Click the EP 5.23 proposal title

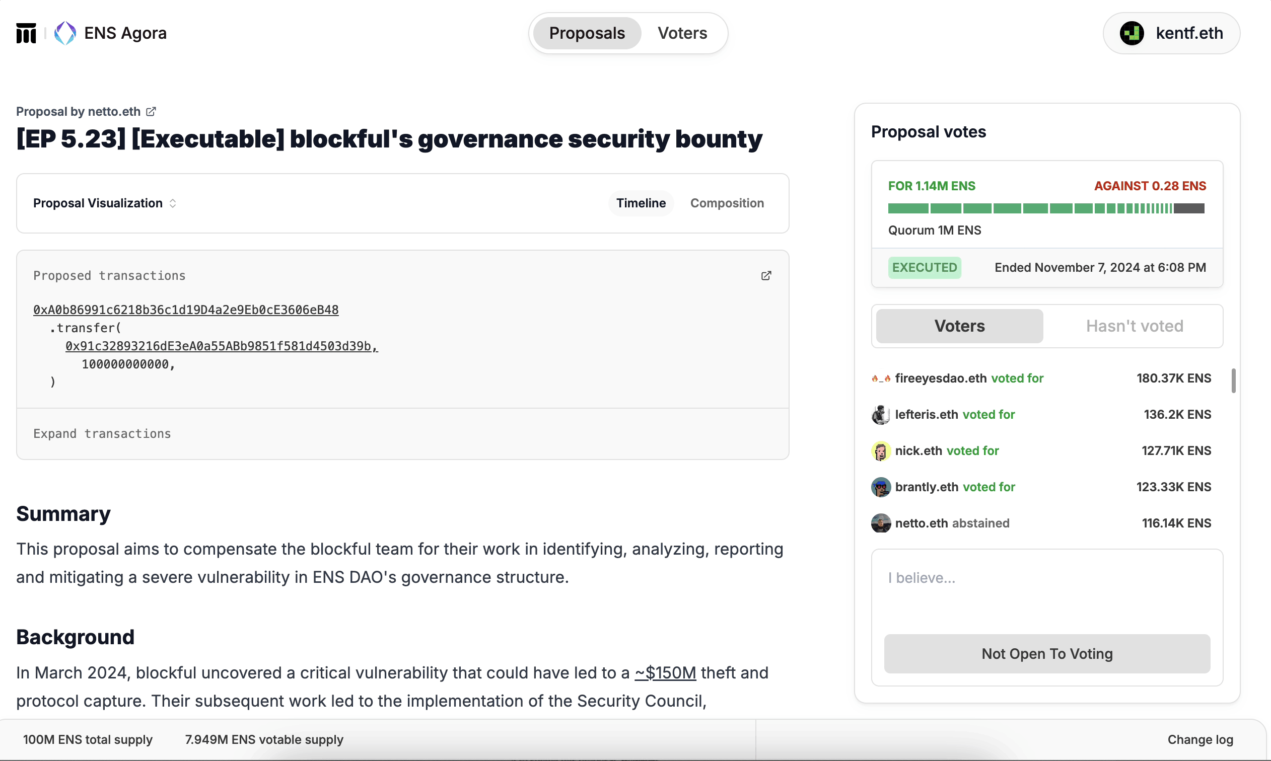coord(389,139)
